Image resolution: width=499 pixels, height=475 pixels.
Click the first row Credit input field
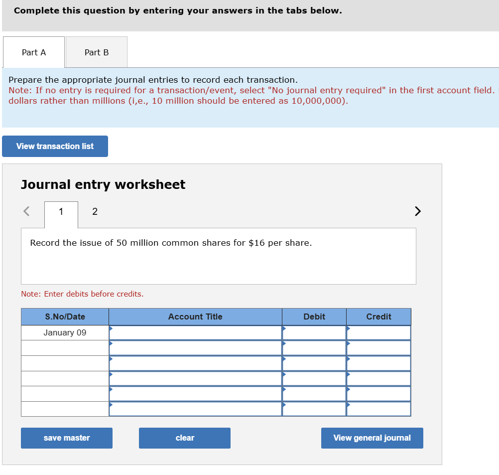click(378, 332)
